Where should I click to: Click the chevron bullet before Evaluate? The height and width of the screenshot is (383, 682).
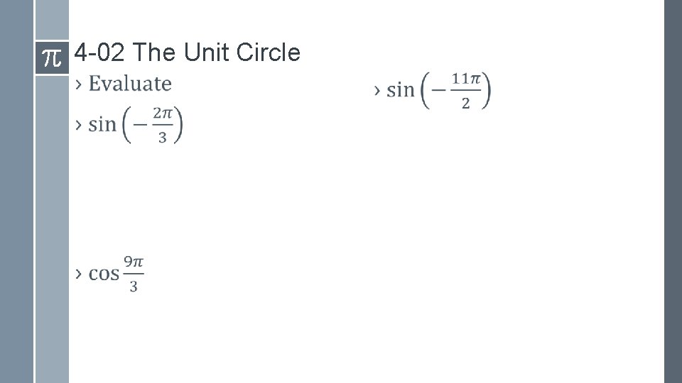79,84
